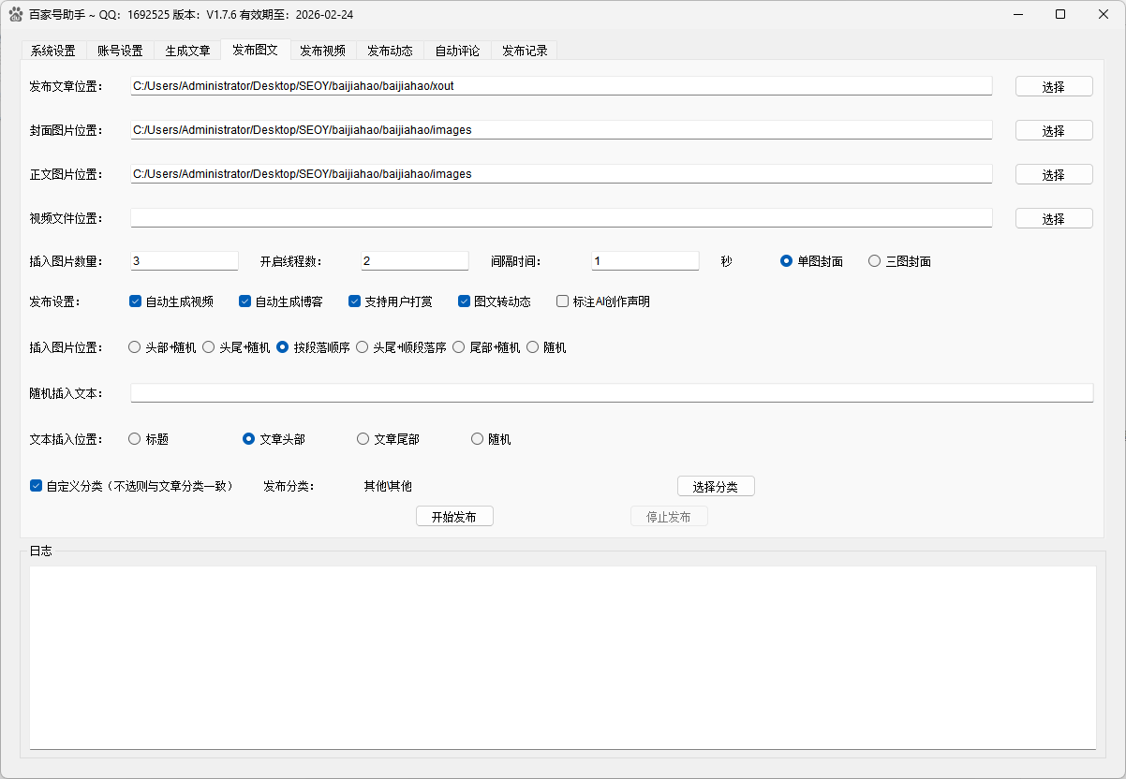Switch to the 系统设置 tab
This screenshot has width=1126, height=779.
[53, 51]
